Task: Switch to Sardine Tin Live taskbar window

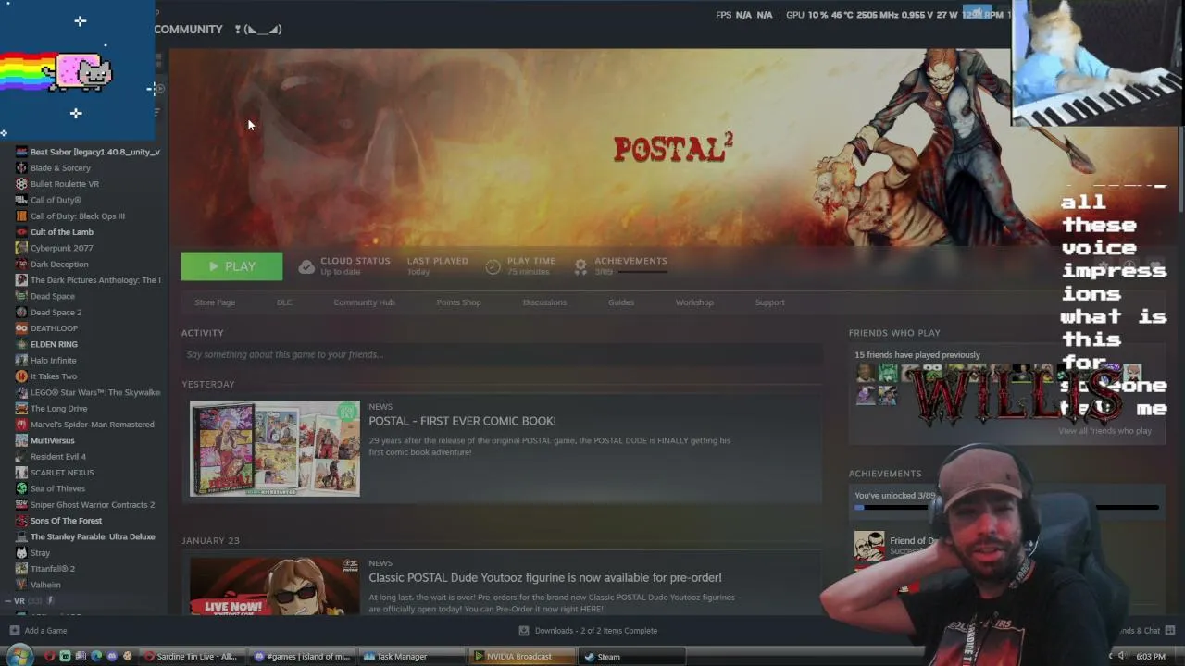Action: click(x=191, y=657)
